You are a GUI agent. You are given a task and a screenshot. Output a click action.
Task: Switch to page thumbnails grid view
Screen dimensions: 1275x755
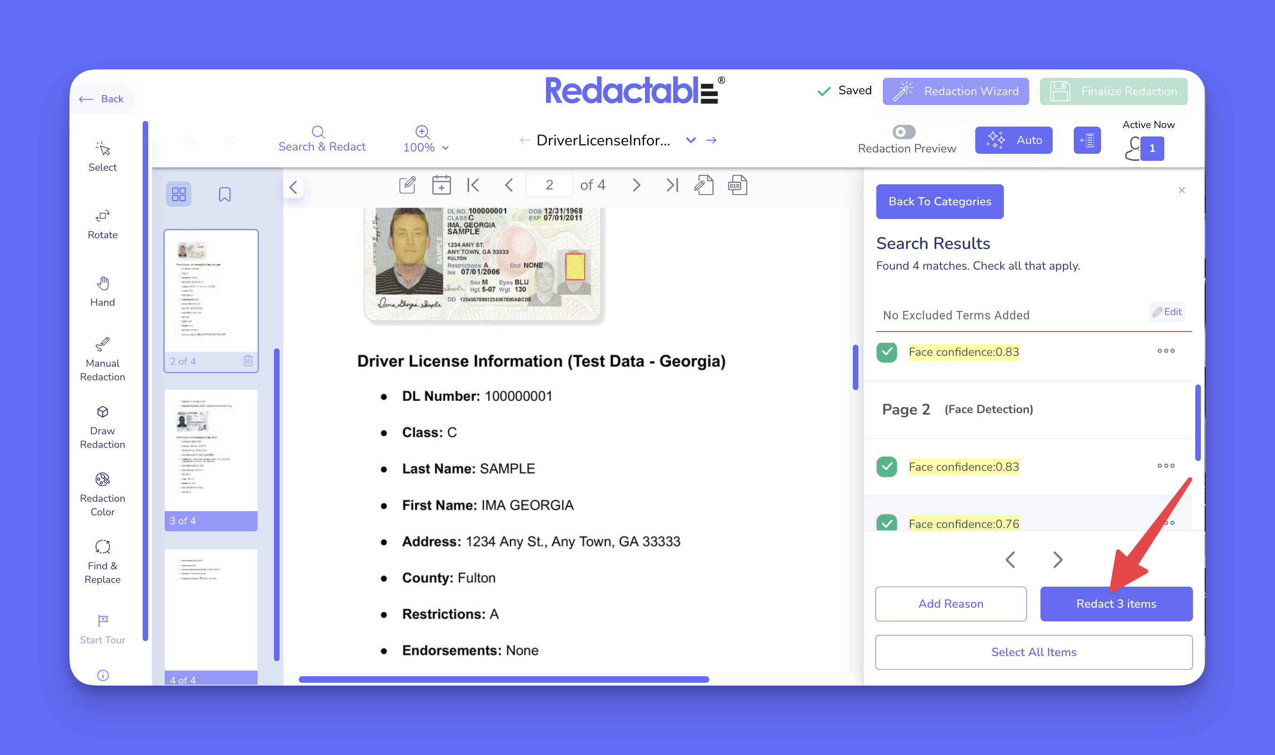tap(179, 194)
